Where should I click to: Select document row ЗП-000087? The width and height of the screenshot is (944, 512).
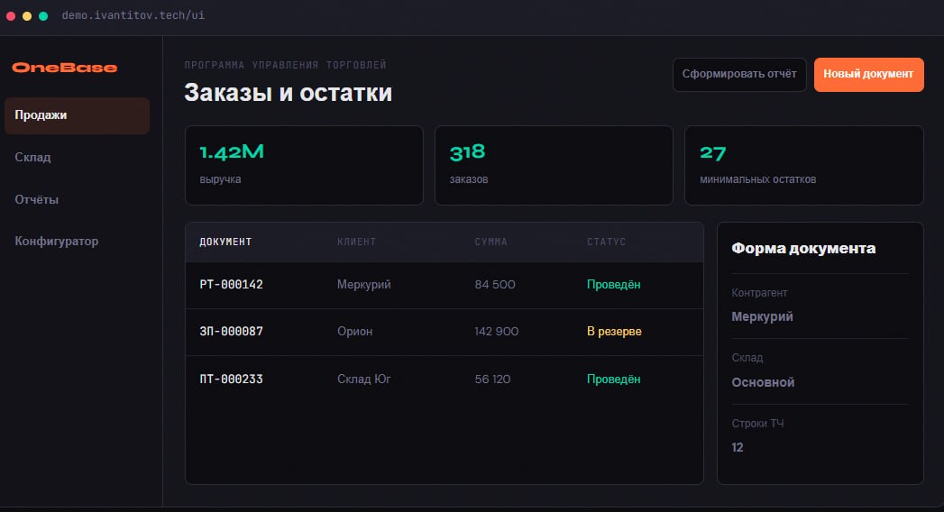(x=445, y=332)
